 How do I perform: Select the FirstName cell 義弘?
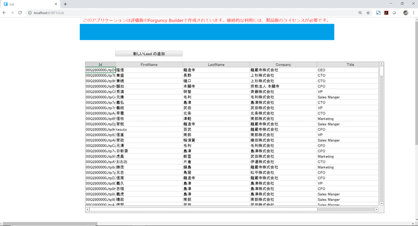pyautogui.click(x=149, y=102)
